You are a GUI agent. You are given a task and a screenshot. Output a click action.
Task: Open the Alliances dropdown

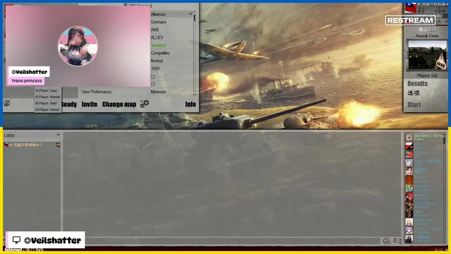point(172,14)
